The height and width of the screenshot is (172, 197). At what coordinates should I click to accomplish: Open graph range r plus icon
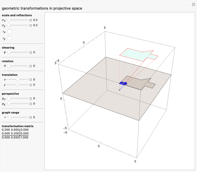tap(31, 117)
